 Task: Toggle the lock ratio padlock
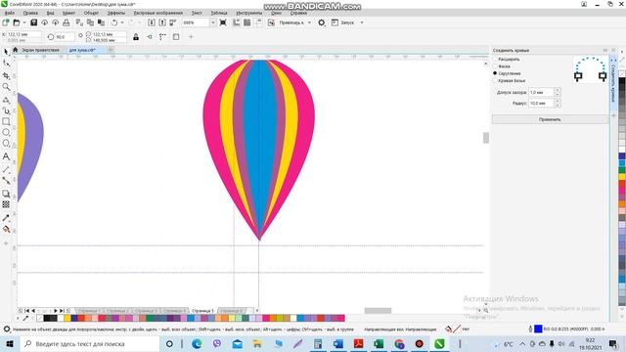(136, 37)
